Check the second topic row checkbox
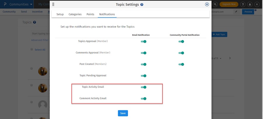Viewport: 263px width, 119px height. (x=32, y=85)
